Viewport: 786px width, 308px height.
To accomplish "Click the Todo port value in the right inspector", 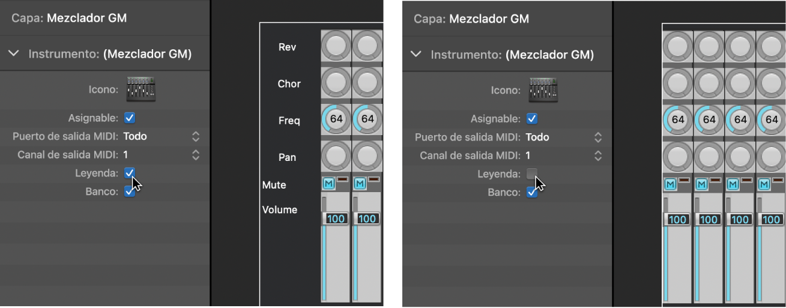I will pos(537,137).
